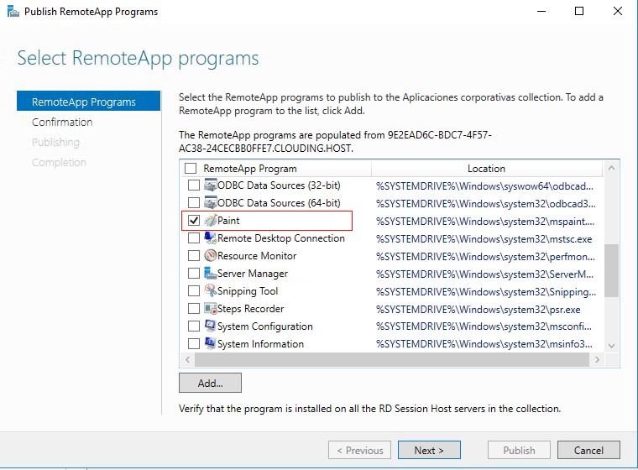Click the syswow64\odbcad location path cell
This screenshot has height=470, width=638.
click(484, 186)
